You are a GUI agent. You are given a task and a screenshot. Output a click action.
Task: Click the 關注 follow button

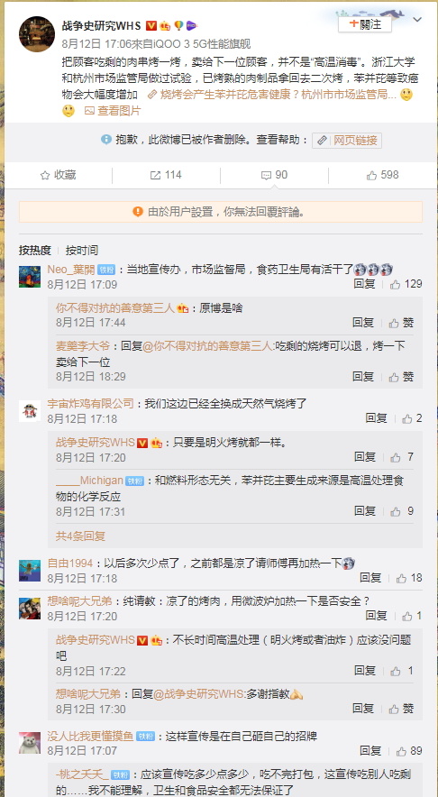[365, 23]
